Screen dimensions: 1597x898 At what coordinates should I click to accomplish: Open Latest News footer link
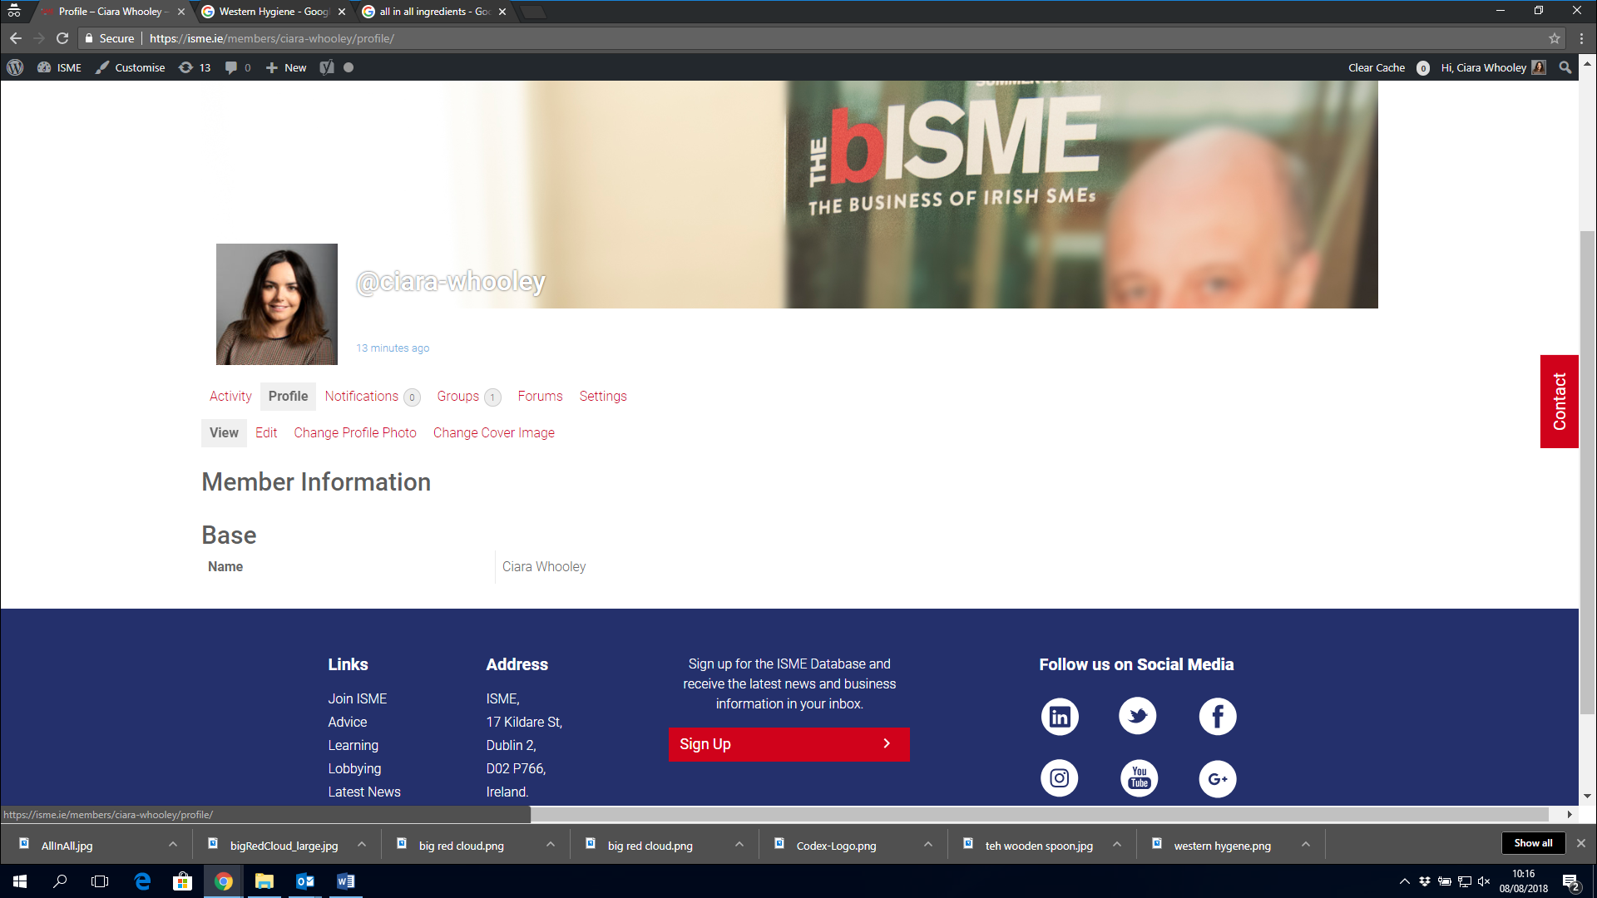[x=364, y=792]
